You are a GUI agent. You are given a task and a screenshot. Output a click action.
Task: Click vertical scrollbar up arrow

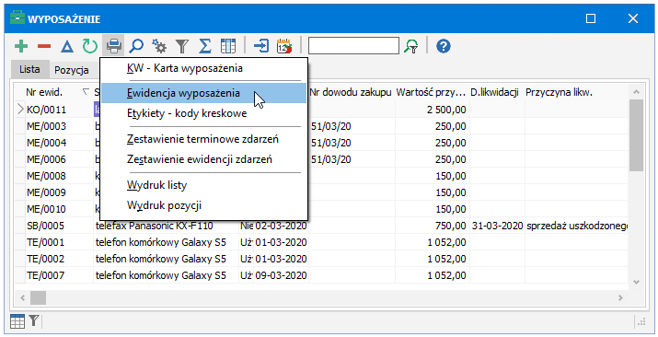click(x=636, y=92)
